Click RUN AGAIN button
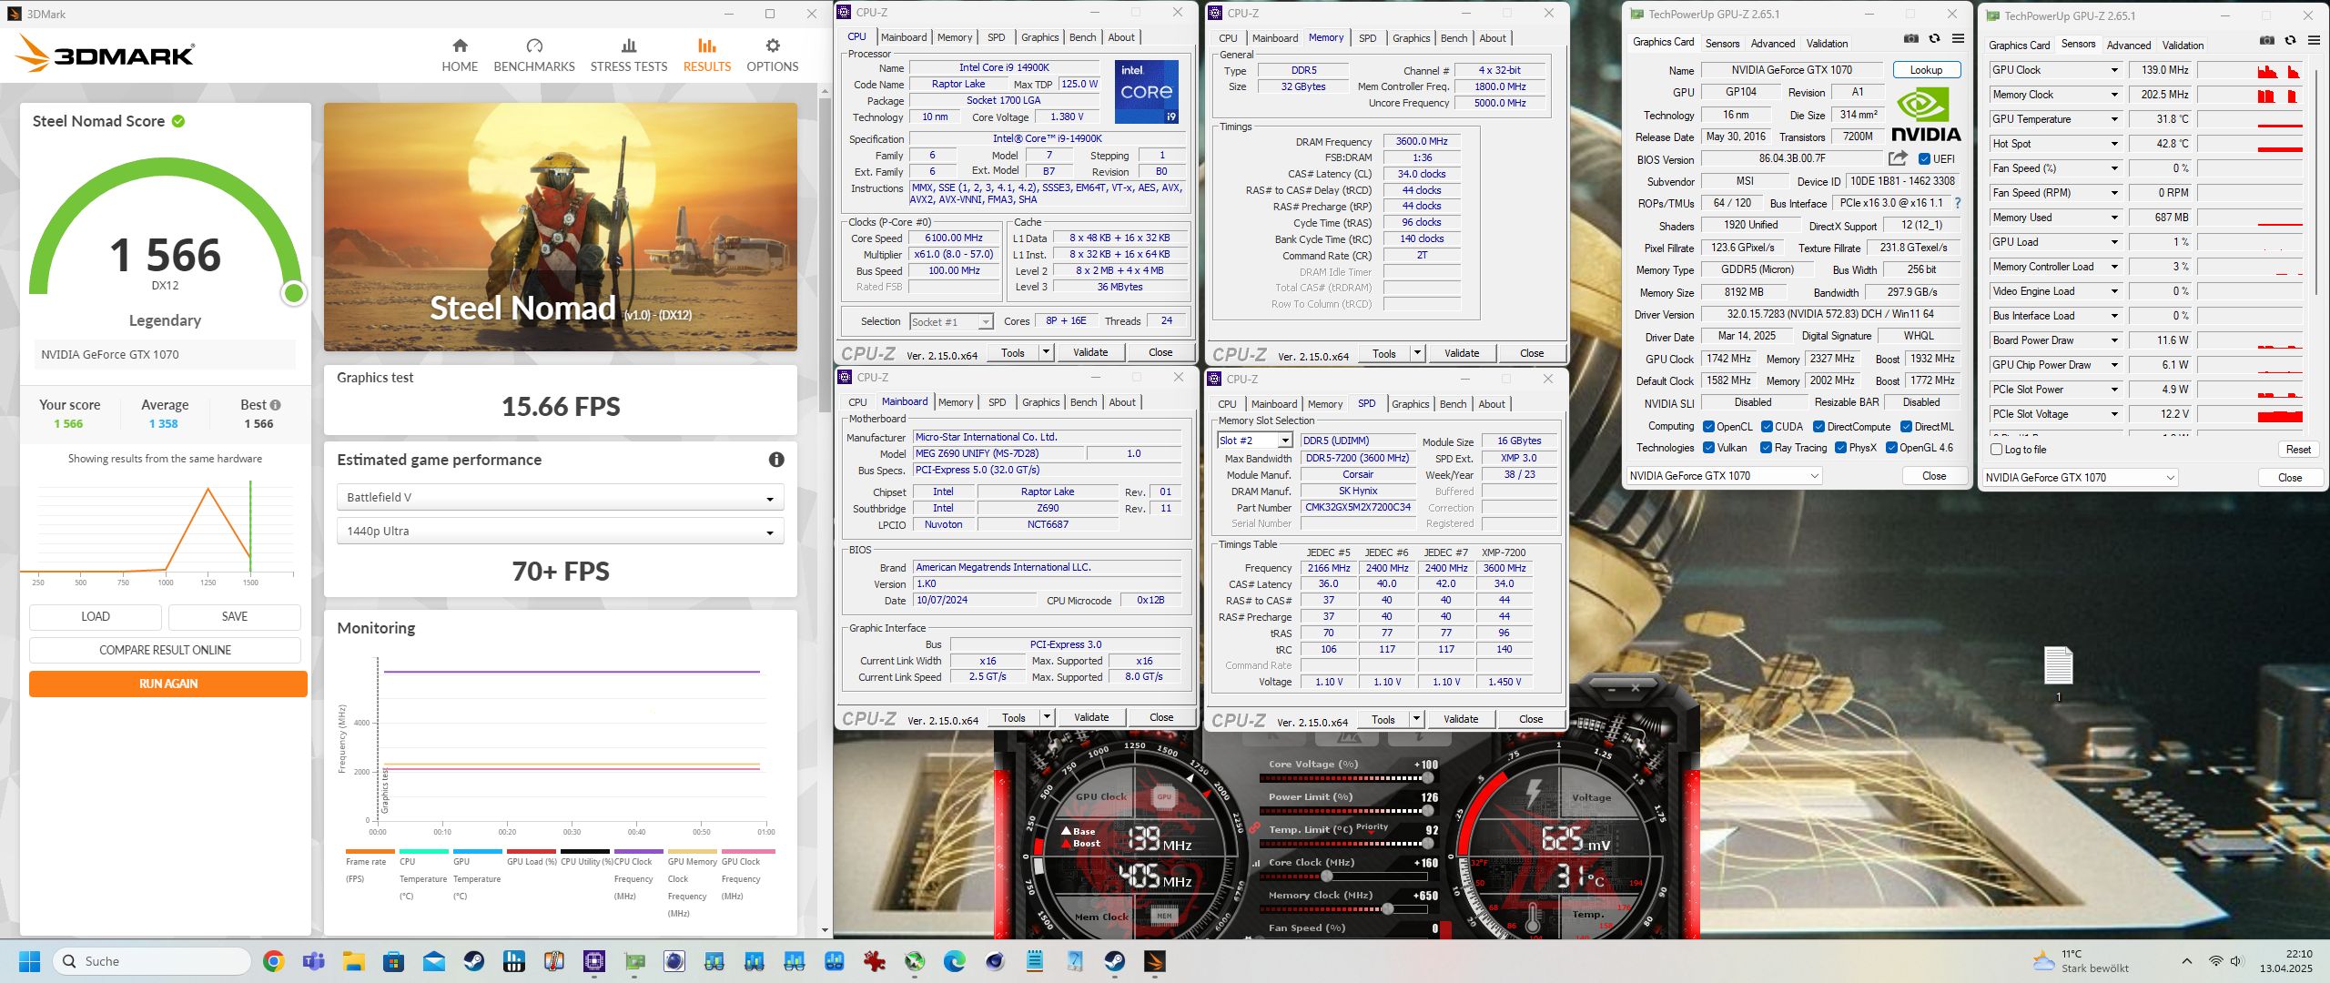 tap(168, 684)
